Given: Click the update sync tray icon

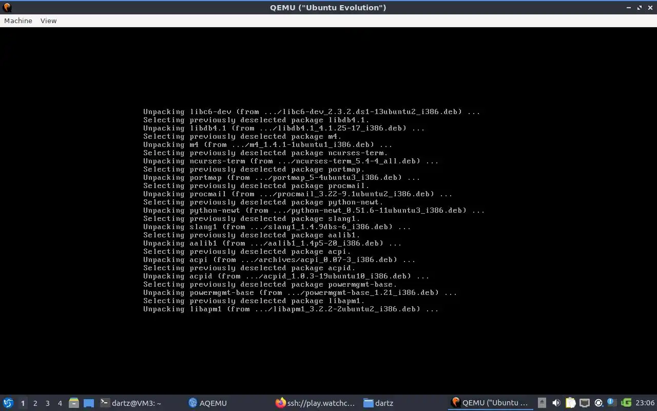Looking at the screenshot, I should pos(598,403).
